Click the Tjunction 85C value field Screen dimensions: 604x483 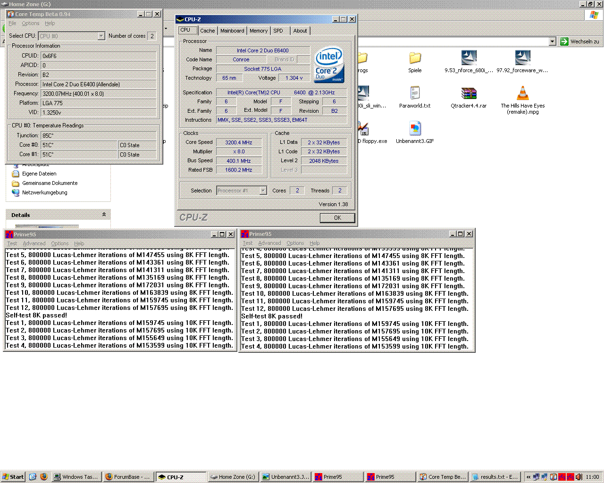click(99, 135)
